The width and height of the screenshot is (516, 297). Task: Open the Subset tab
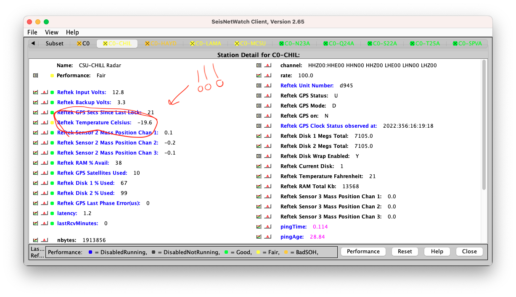click(54, 43)
